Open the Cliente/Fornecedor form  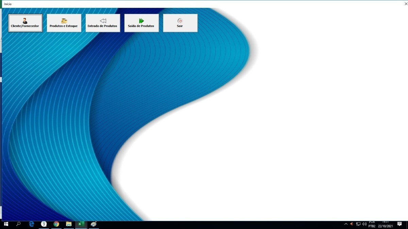click(x=26, y=23)
